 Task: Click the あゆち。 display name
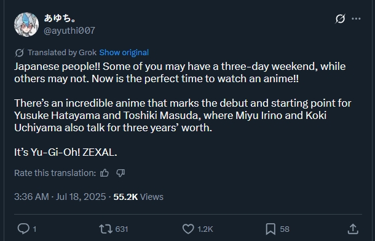60,18
